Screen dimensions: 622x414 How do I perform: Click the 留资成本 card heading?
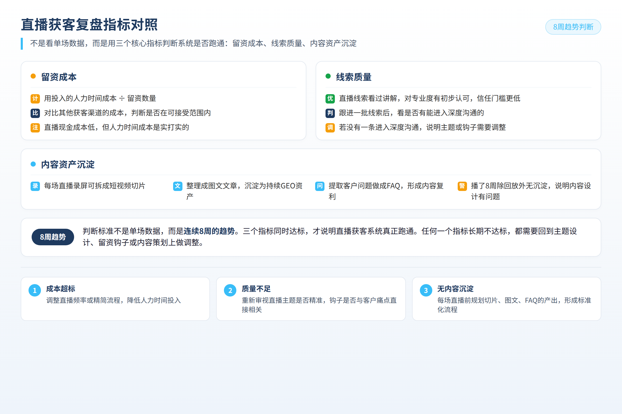pyautogui.click(x=59, y=77)
